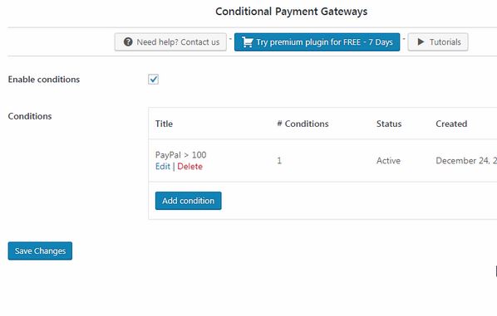Click the PayPal > 100 row title

[x=180, y=154]
